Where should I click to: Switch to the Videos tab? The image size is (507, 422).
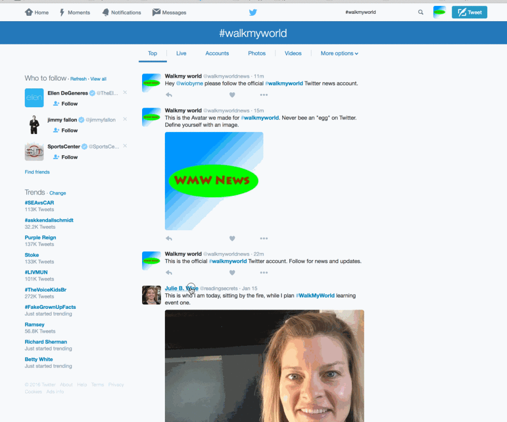point(293,53)
